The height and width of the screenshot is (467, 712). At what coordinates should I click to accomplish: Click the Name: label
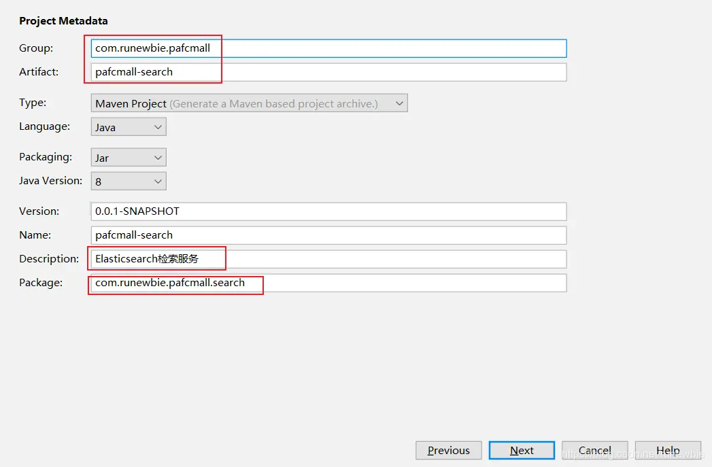[35, 235]
